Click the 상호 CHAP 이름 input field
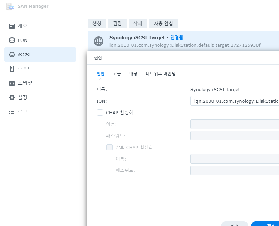 coord(235,159)
